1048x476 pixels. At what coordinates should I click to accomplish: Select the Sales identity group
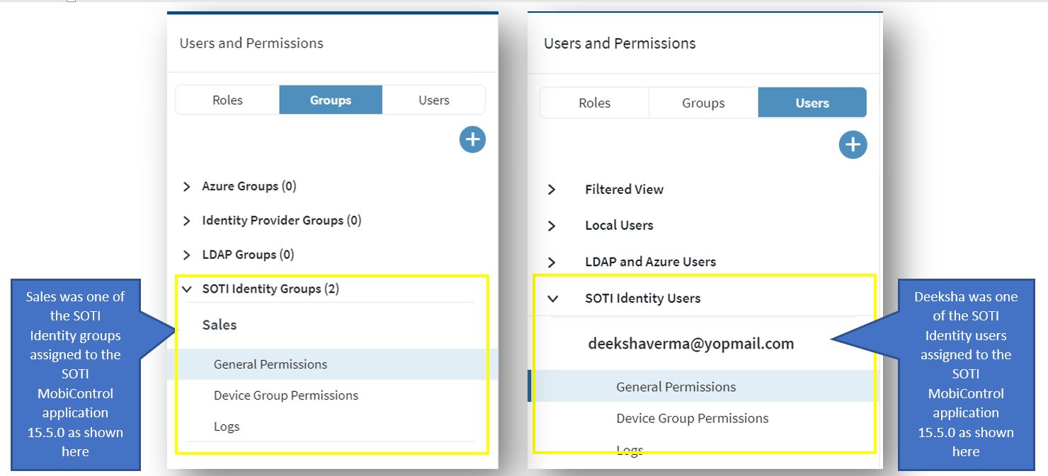(x=220, y=325)
